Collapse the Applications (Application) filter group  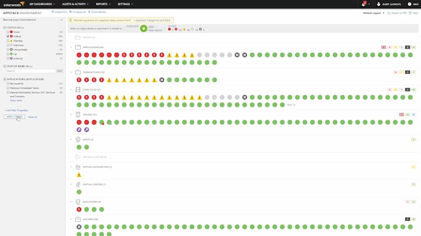click(5, 79)
